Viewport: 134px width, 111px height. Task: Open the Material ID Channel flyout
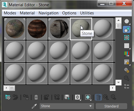pyautogui.click(x=77, y=97)
